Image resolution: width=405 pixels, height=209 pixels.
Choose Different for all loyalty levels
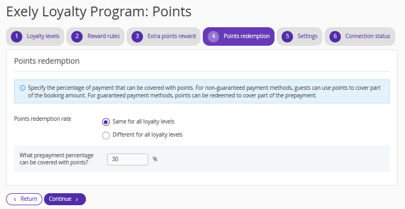[106, 136]
